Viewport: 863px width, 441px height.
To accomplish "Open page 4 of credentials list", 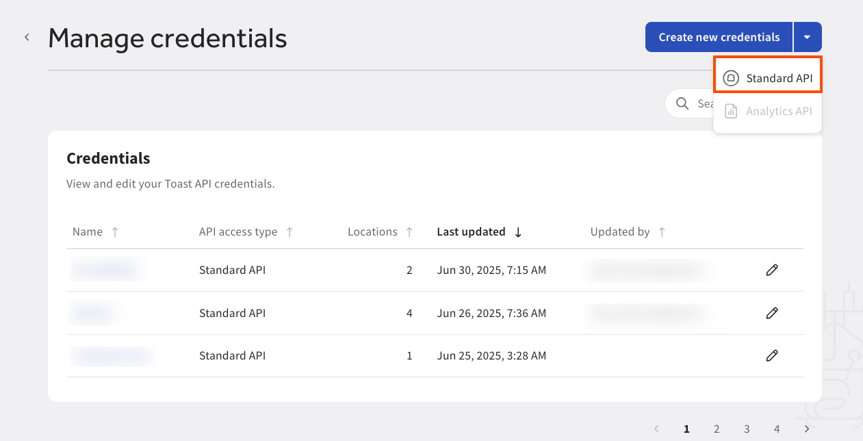I will [x=777, y=429].
